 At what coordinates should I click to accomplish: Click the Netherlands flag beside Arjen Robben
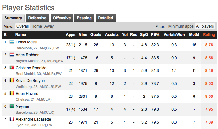(12, 55)
